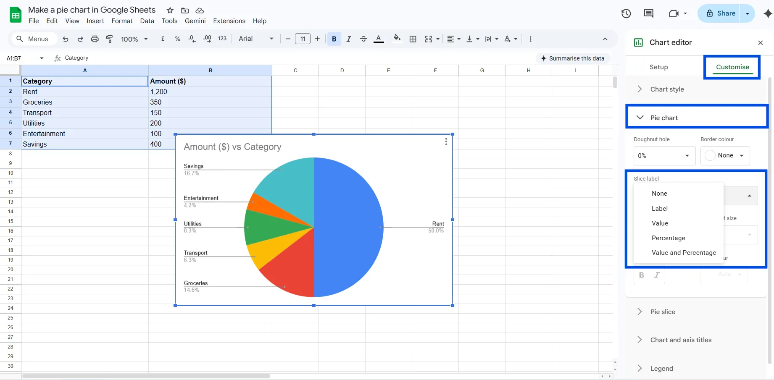Image resolution: width=774 pixels, height=380 pixels.
Task: Open the text colour swatch
Action: (x=379, y=39)
